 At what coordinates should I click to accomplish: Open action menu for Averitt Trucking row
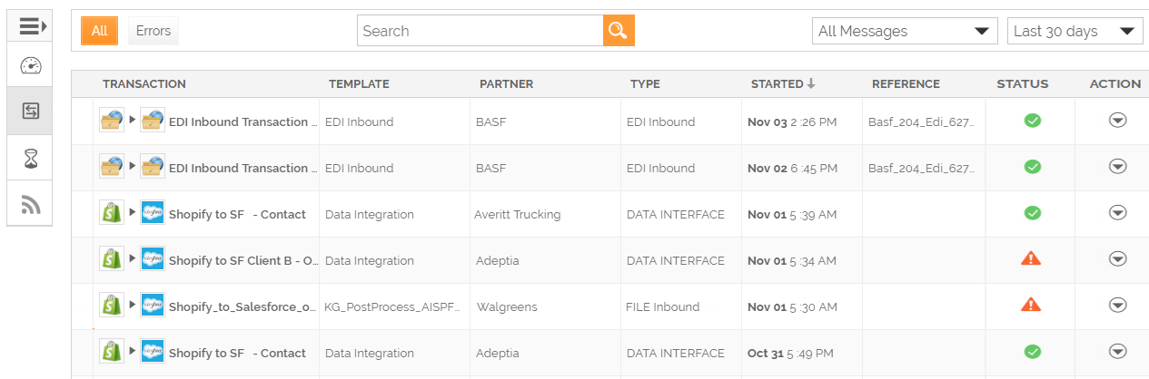[x=1118, y=212]
